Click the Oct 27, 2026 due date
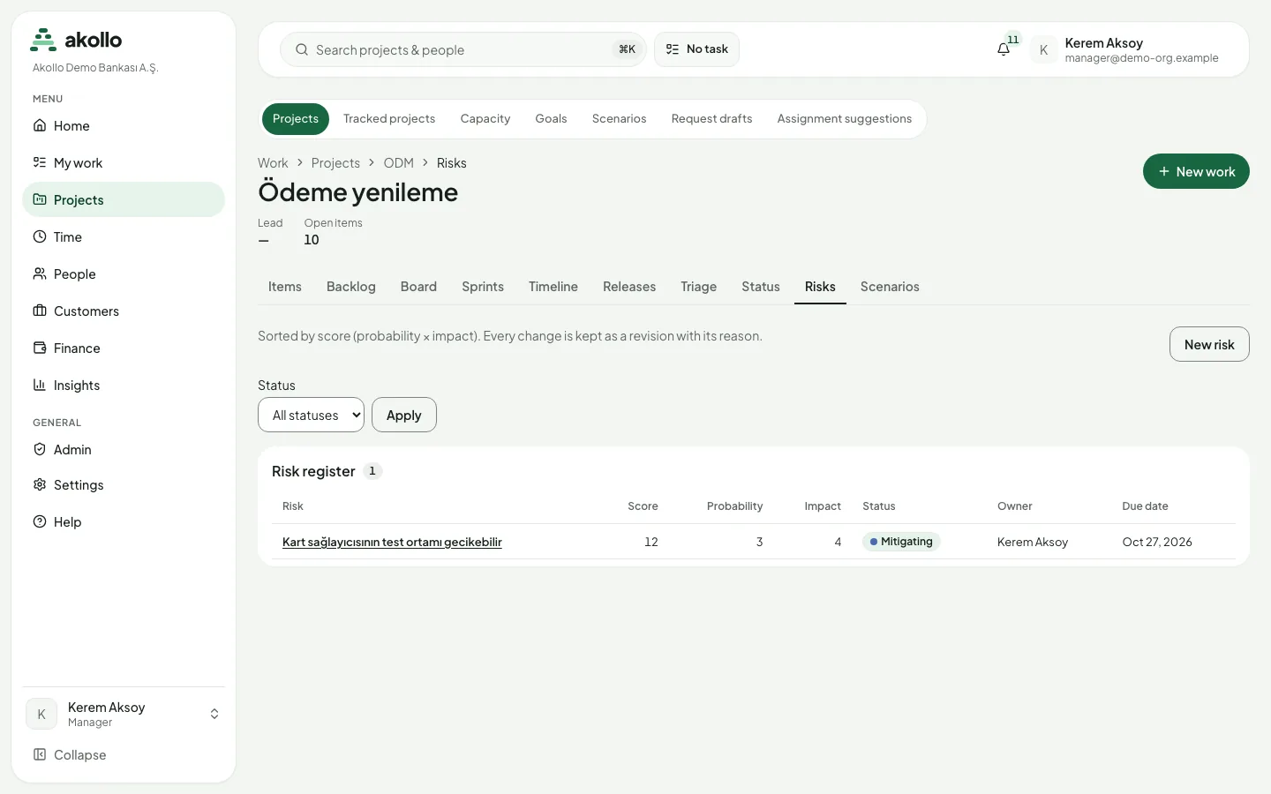 click(1157, 542)
